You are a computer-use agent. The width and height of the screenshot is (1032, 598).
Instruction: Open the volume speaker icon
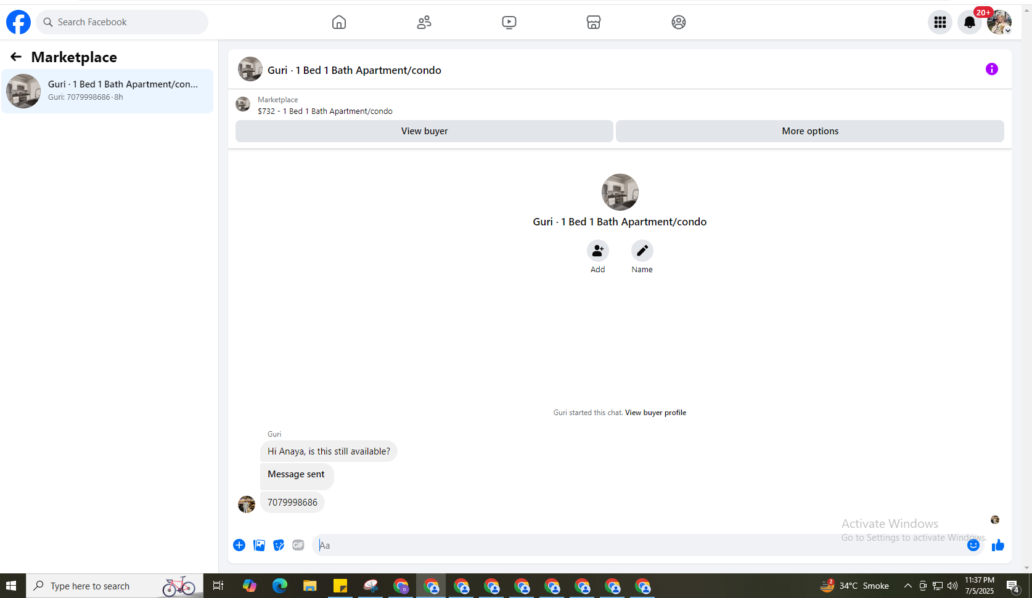[952, 586]
